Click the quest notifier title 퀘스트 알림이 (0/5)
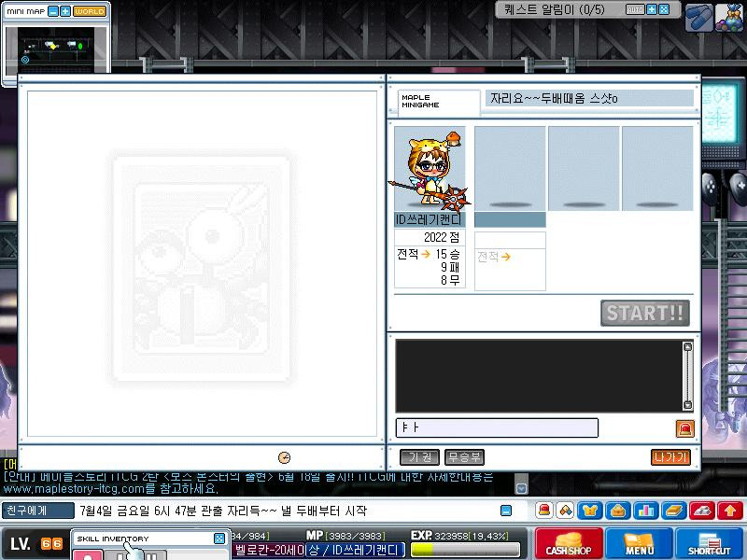This screenshot has height=560, width=747. coord(554,9)
